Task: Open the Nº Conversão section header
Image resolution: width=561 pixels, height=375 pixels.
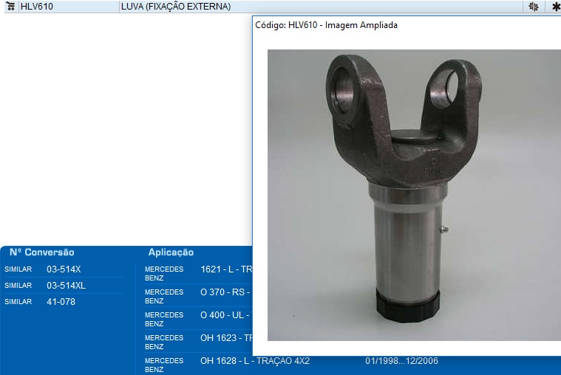Action: [x=42, y=252]
